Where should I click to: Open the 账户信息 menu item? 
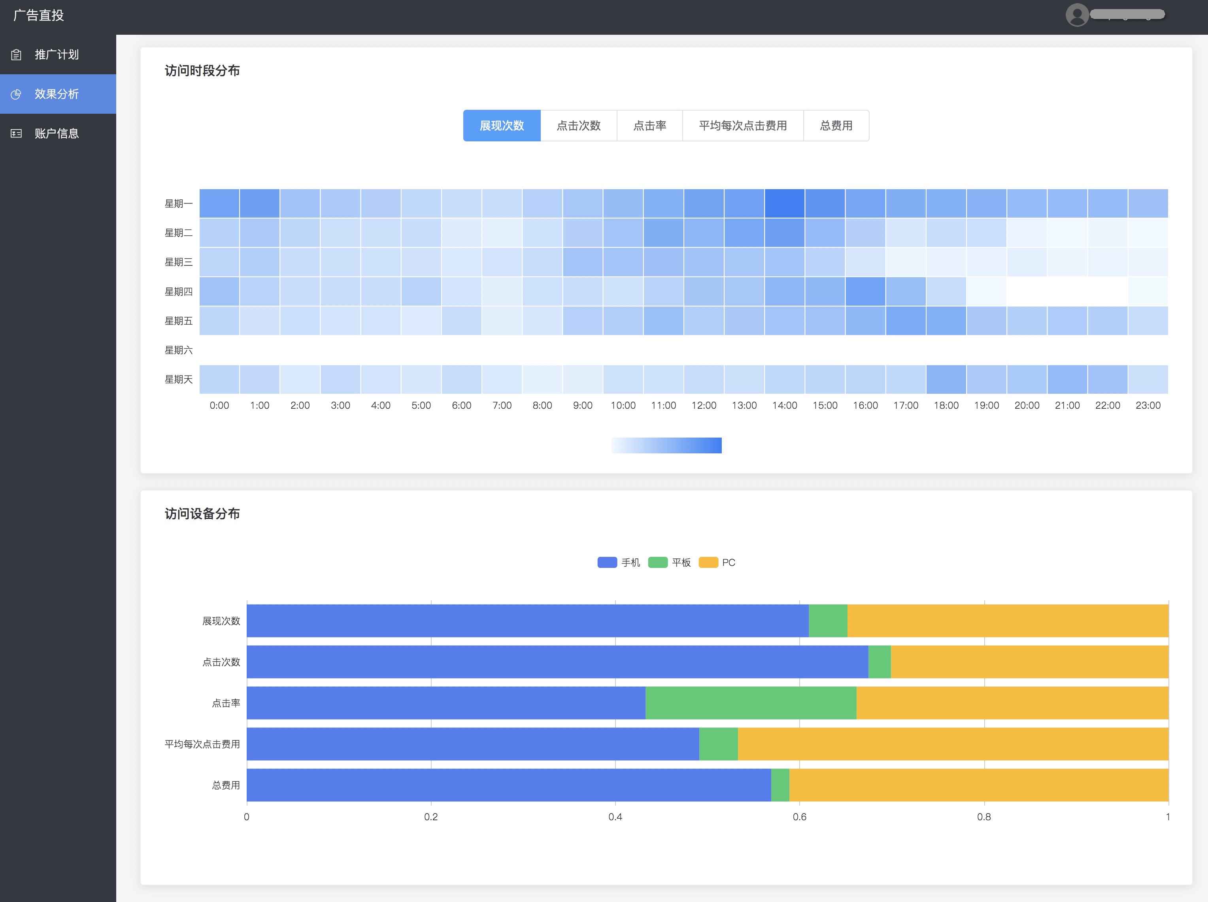click(57, 134)
